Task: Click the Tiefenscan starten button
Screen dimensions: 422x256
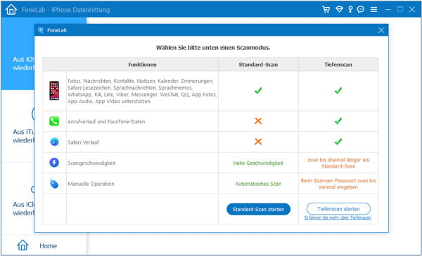Action: click(338, 208)
